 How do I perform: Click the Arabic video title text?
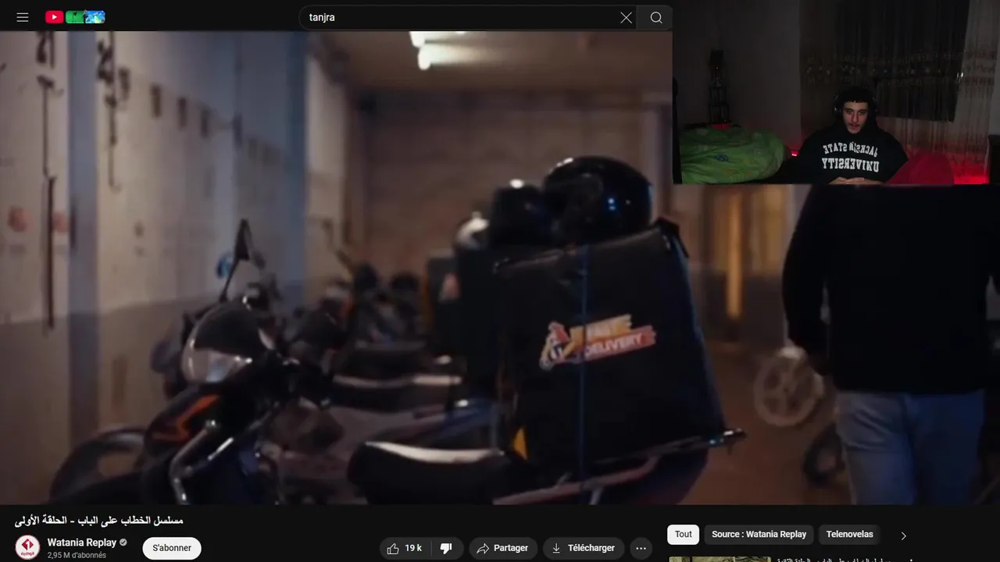click(98, 520)
